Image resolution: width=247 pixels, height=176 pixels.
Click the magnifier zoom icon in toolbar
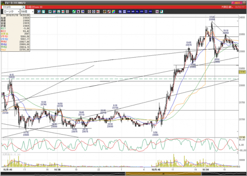[39, 11]
